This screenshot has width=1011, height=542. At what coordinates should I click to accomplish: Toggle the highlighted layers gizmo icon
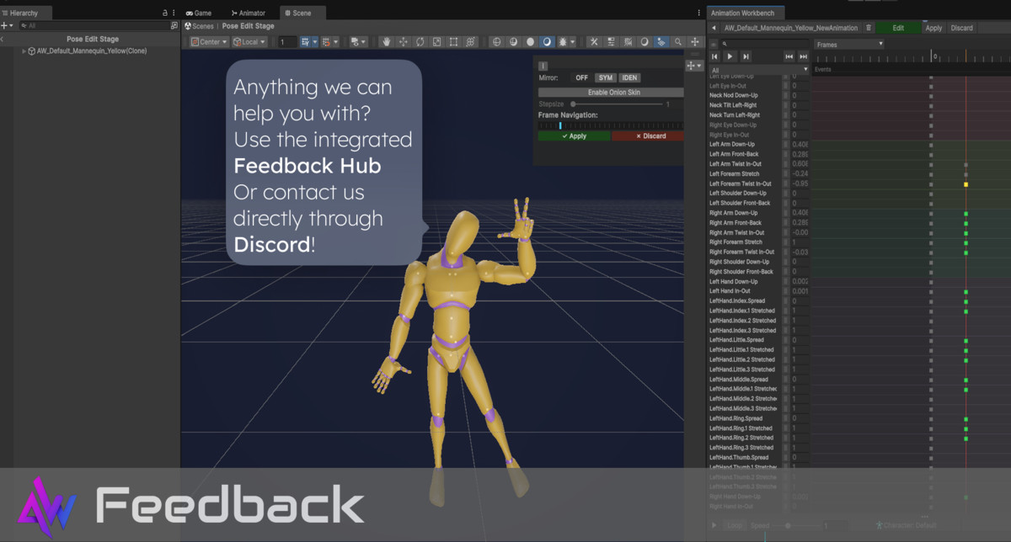(x=661, y=42)
